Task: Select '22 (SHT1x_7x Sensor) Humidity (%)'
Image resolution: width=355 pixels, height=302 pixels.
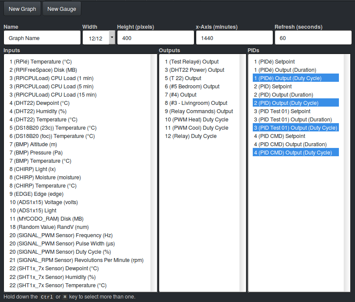Action: click(77, 277)
